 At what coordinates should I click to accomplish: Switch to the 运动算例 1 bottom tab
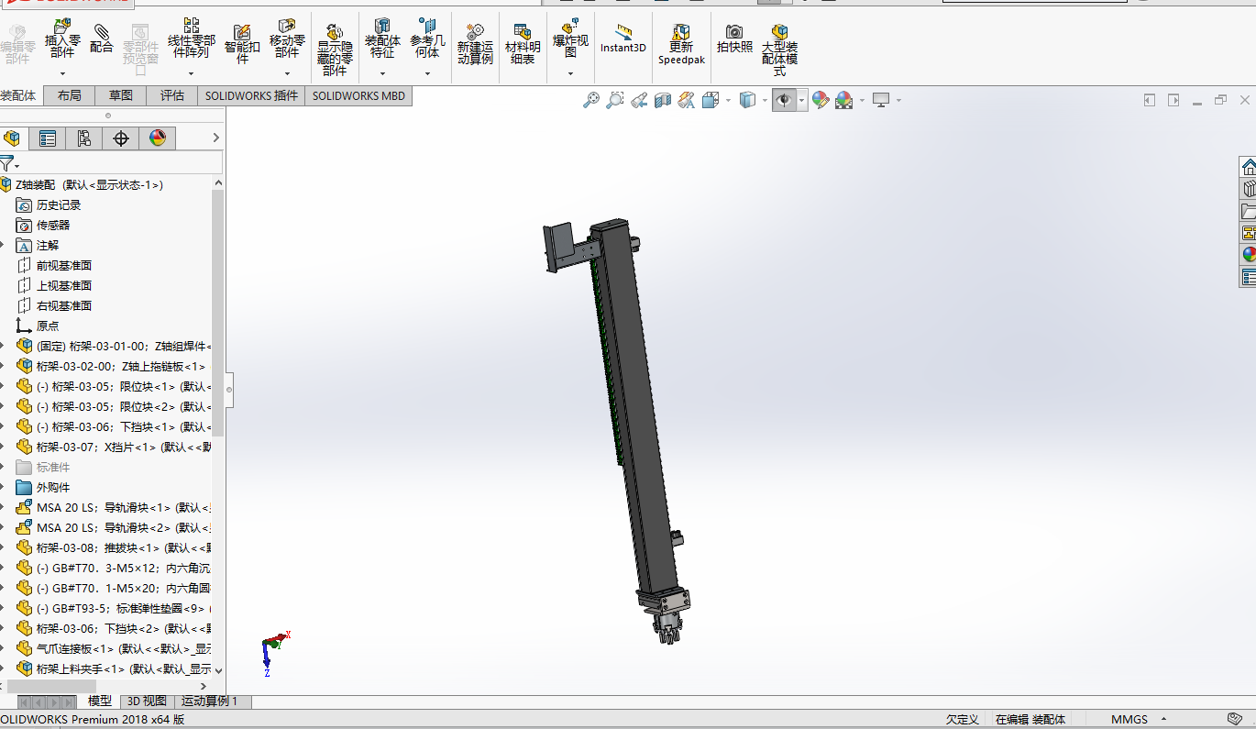tap(212, 701)
